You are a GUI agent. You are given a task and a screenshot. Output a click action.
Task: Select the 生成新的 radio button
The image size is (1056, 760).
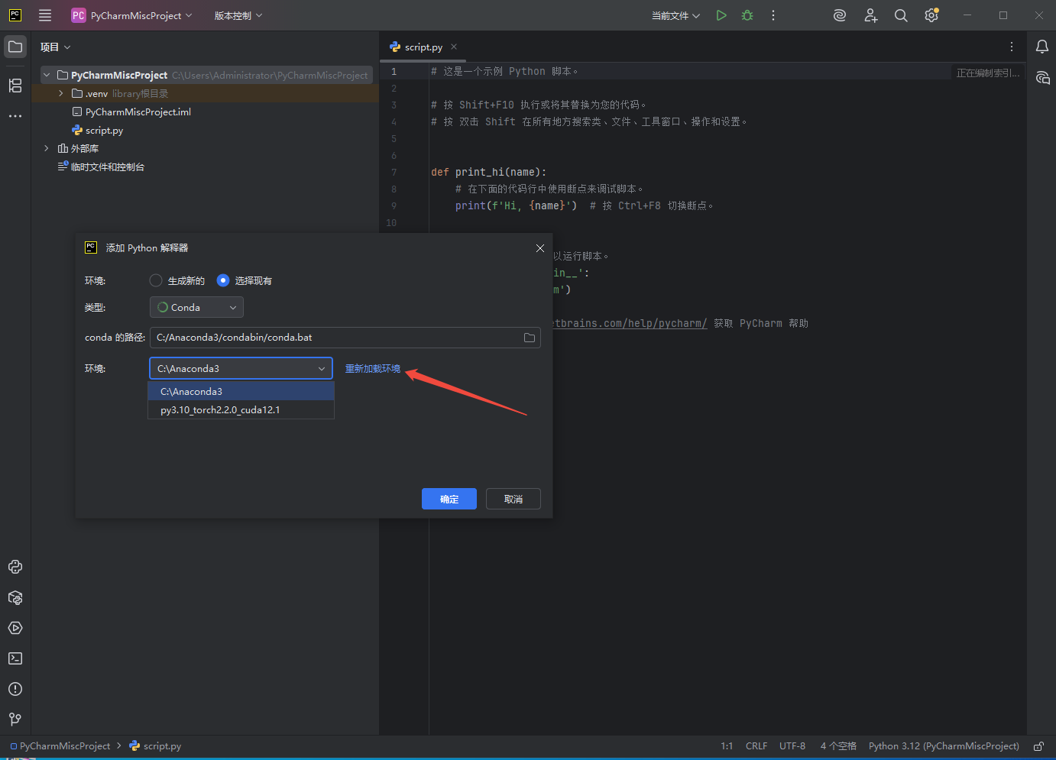tap(156, 280)
